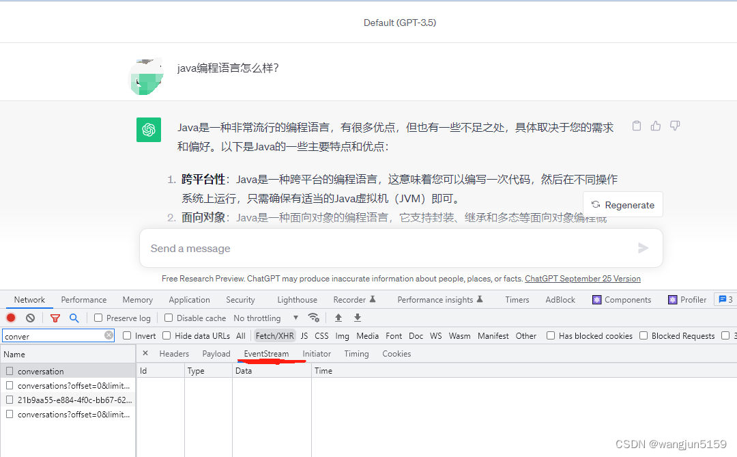The height and width of the screenshot is (457, 737).
Task: Open the Memory panel tab
Action: 137,300
